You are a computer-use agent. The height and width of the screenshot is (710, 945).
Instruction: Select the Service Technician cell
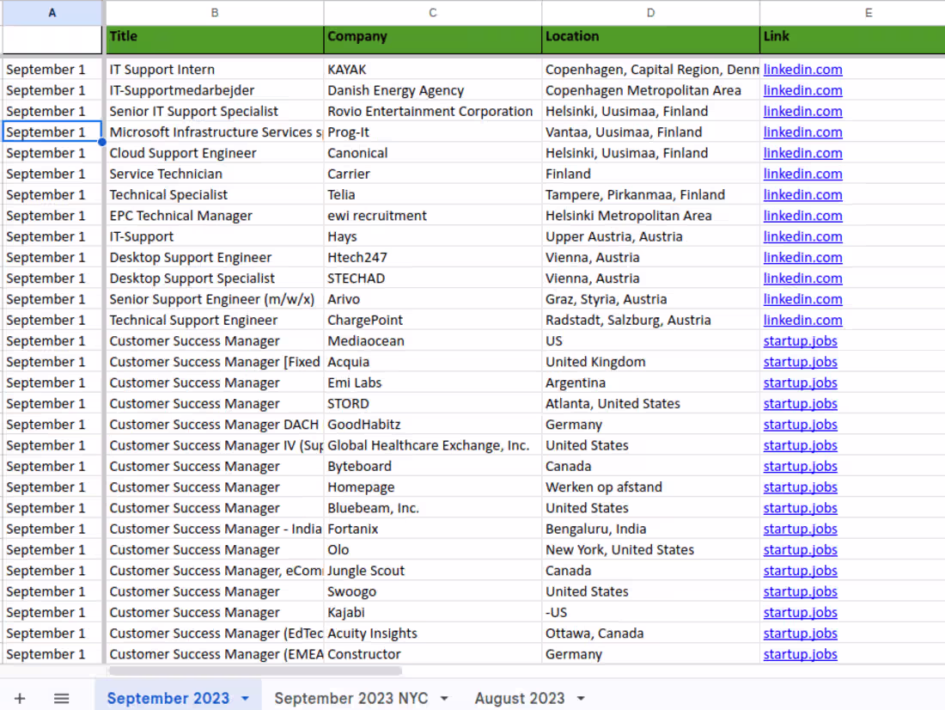tap(215, 174)
